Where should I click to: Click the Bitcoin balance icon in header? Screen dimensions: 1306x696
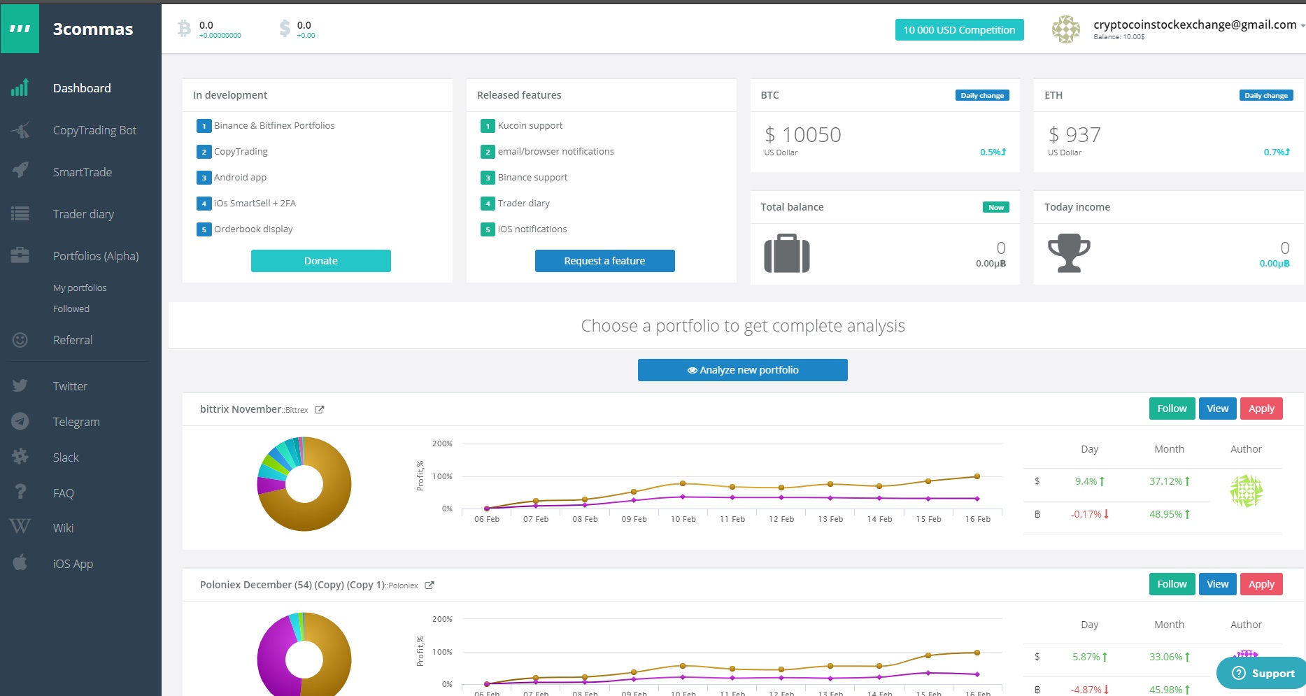[x=184, y=28]
